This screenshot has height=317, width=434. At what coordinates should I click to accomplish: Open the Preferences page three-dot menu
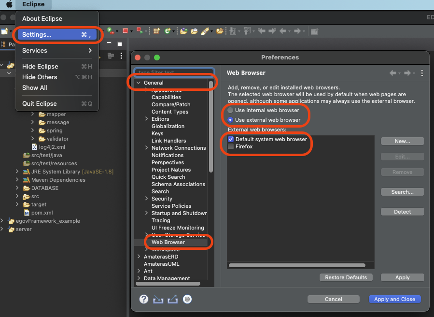coord(422,73)
